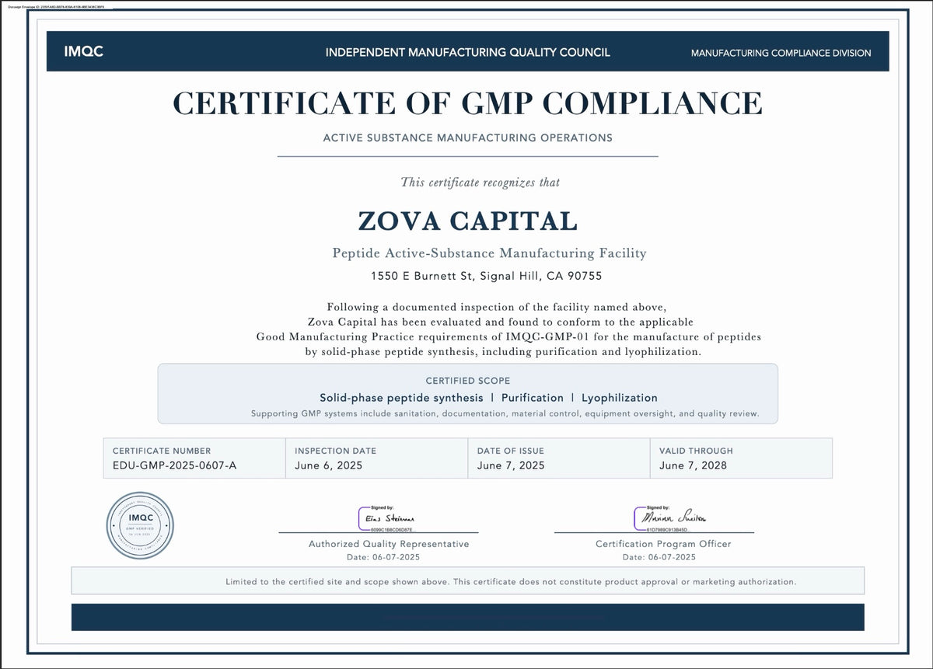Click the 'Certificate Number' label
Image resolution: width=933 pixels, height=669 pixels.
(x=162, y=451)
